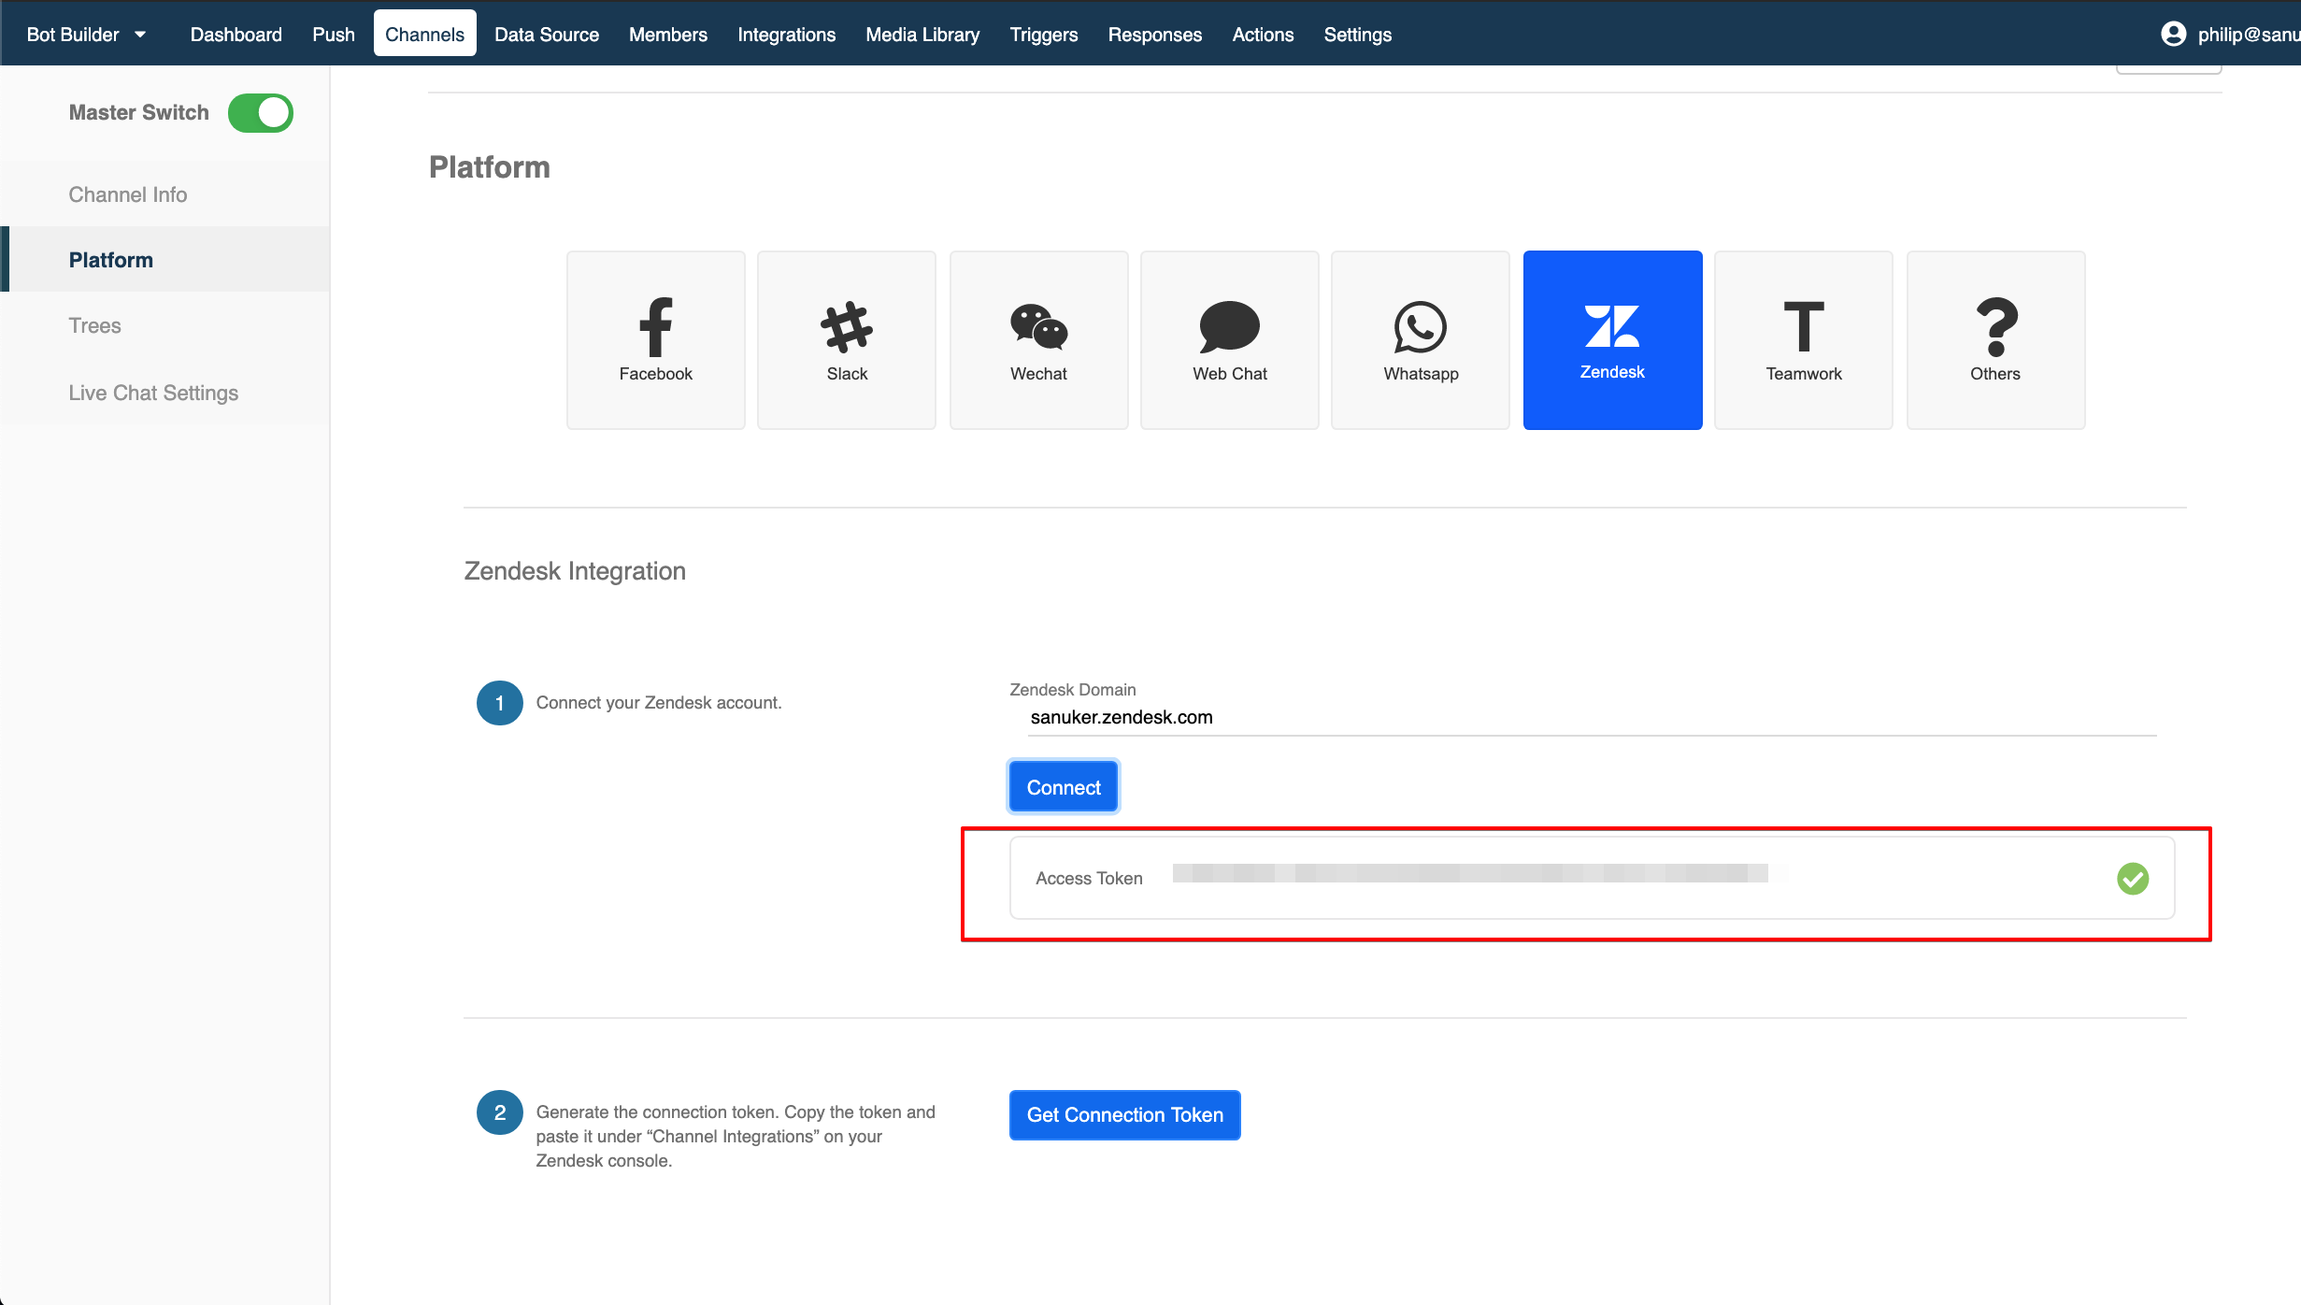
Task: Go to the Actions tab
Action: click(x=1263, y=35)
